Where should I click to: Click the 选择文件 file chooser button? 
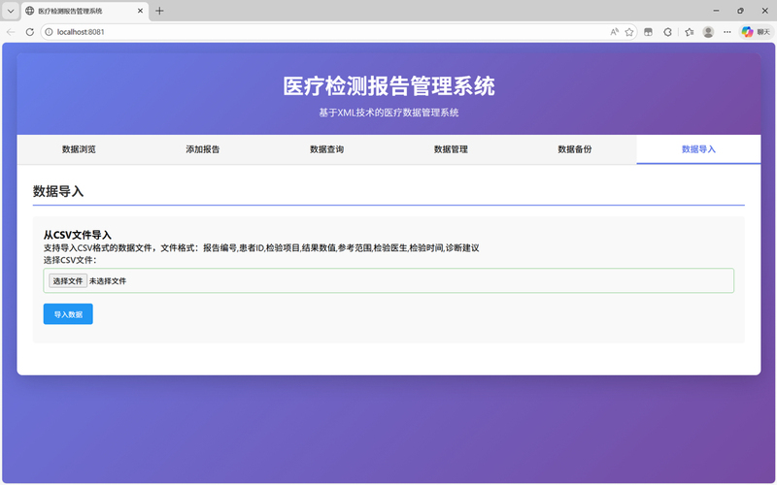pos(67,280)
